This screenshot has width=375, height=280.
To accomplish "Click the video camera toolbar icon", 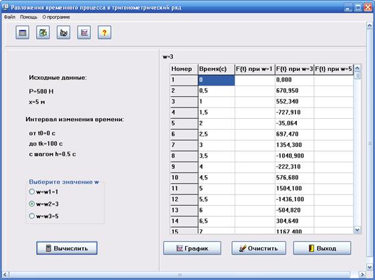I will [64, 33].
